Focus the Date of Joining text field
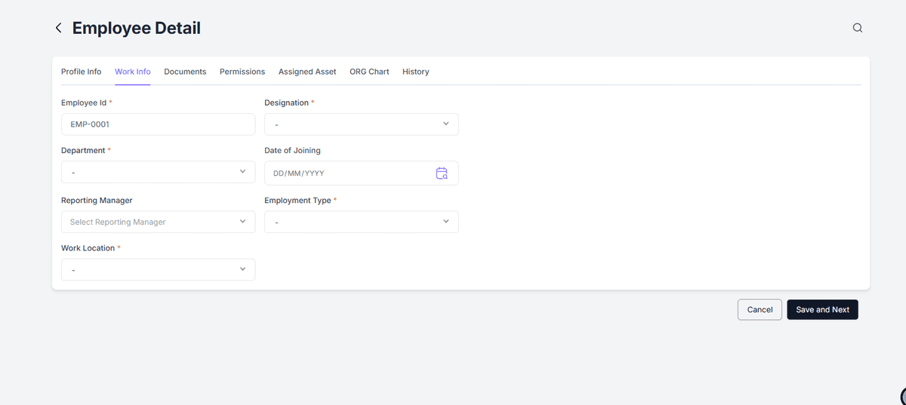This screenshot has width=906, height=405. pyautogui.click(x=347, y=173)
